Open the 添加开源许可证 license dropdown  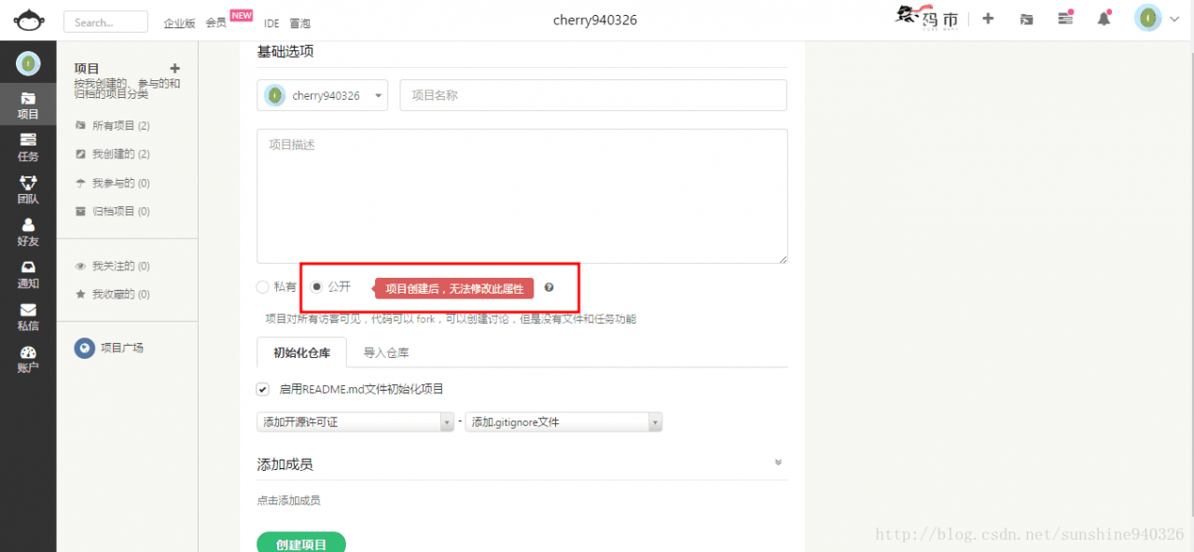click(355, 422)
